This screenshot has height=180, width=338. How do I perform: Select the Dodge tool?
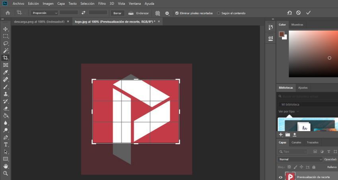pyautogui.click(x=6, y=130)
